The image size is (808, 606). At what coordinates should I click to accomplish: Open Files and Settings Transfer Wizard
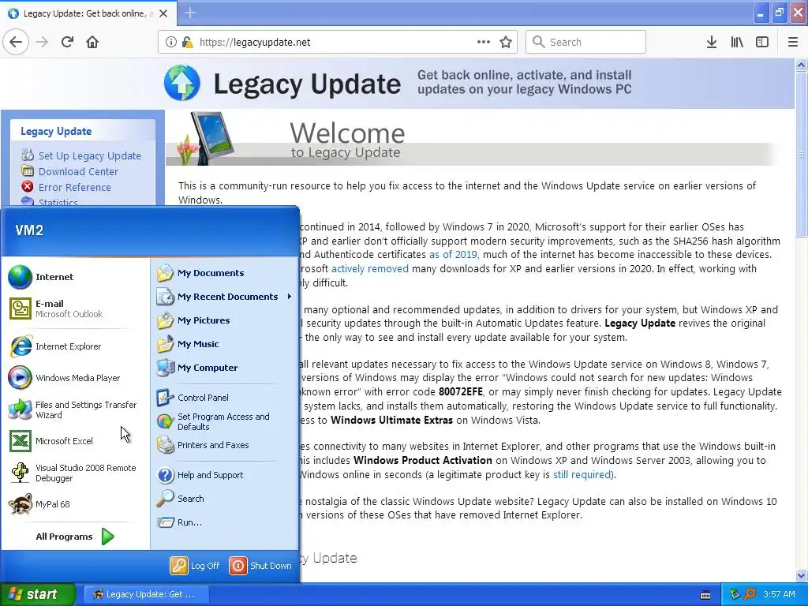click(75, 410)
